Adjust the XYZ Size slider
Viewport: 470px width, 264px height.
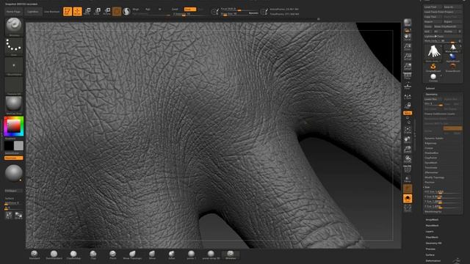[442, 192]
